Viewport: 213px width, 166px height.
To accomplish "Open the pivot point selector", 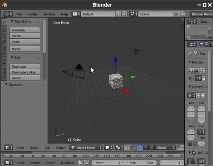I will click(119, 147).
